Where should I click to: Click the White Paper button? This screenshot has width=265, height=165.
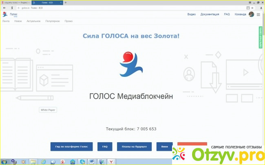49,110
